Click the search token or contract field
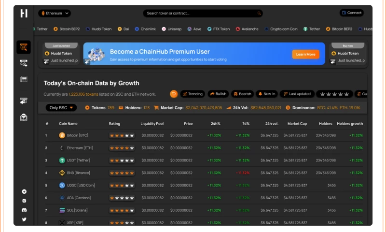Screen dimensions: 386x232 (203, 14)
